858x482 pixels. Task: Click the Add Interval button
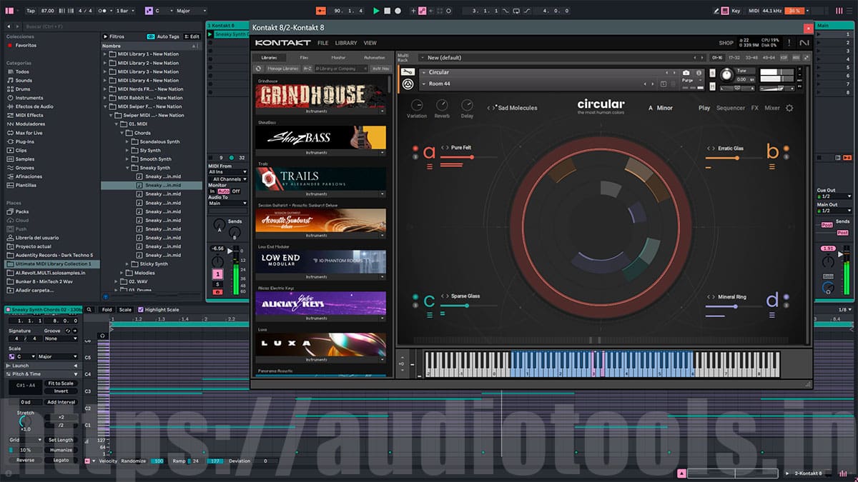pyautogui.click(x=61, y=402)
